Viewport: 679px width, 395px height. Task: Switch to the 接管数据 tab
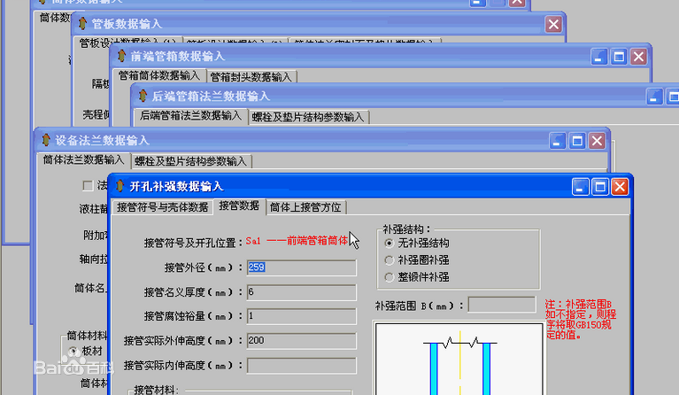(239, 205)
